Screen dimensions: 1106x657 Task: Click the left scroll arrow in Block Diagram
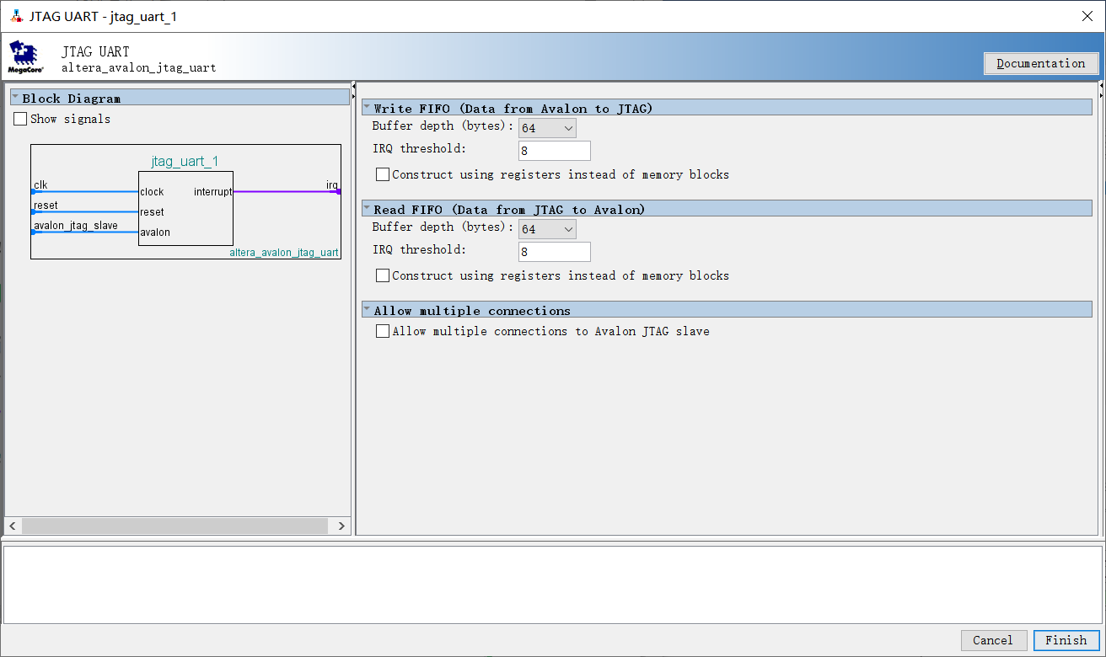tap(13, 526)
